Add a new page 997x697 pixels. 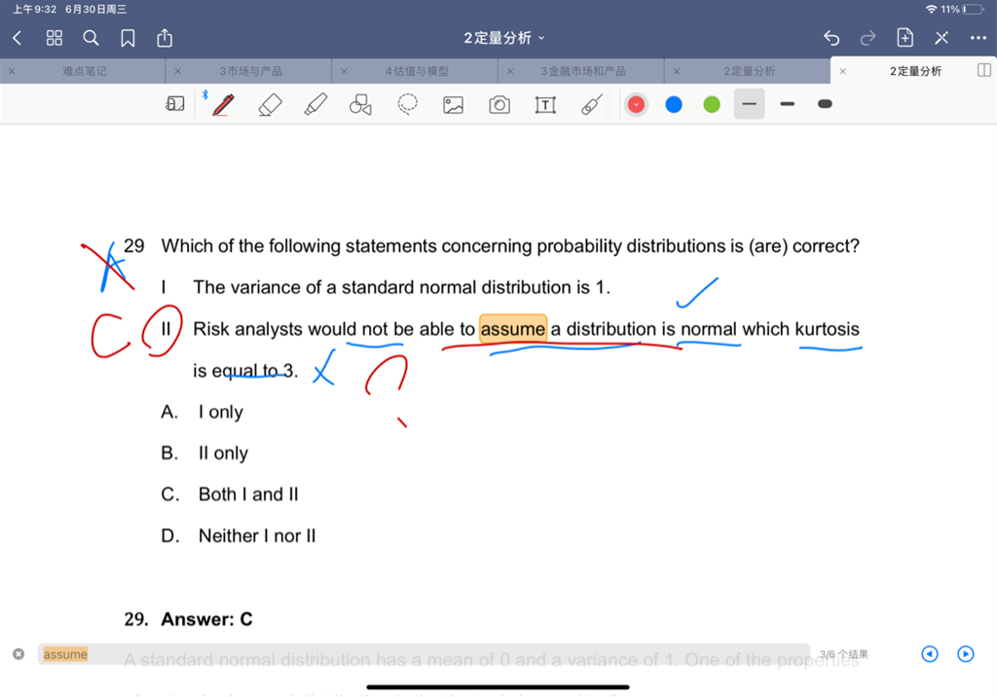[905, 38]
